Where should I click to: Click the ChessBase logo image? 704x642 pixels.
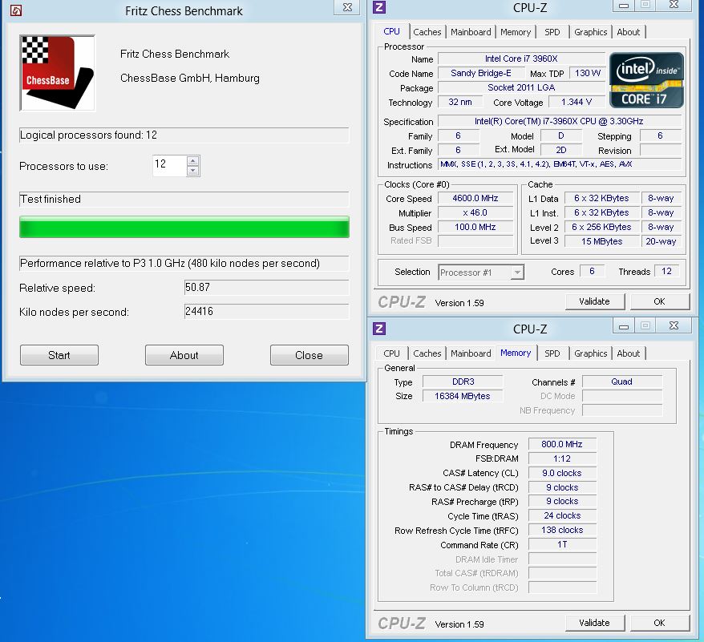tap(57, 73)
